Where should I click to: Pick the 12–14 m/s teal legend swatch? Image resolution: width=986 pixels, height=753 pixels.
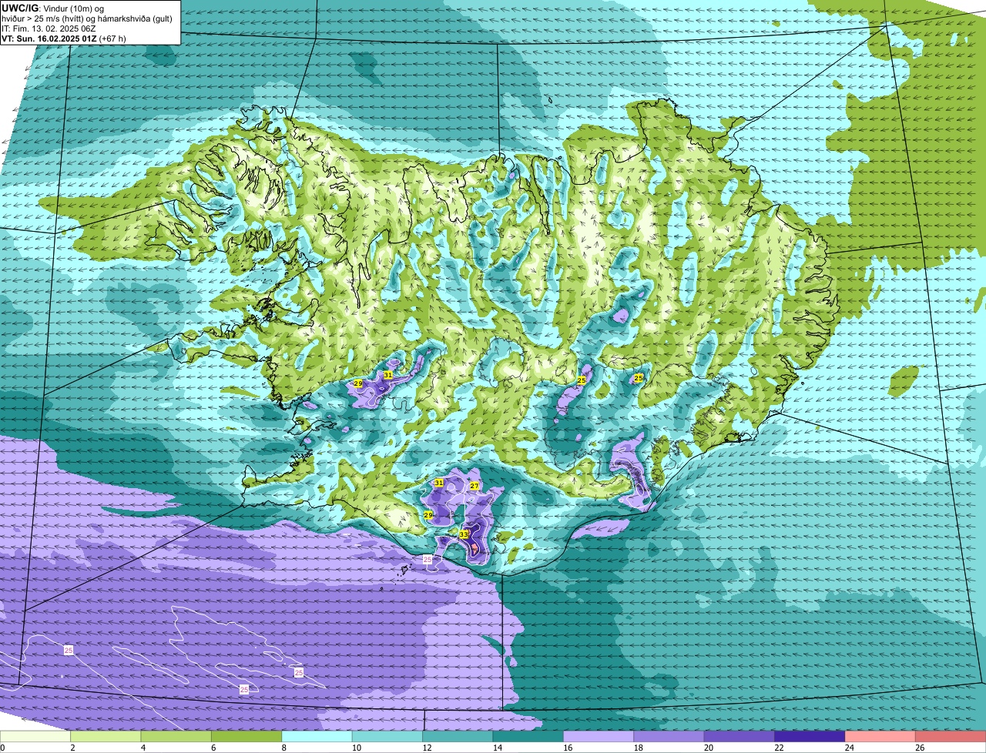coord(458,737)
